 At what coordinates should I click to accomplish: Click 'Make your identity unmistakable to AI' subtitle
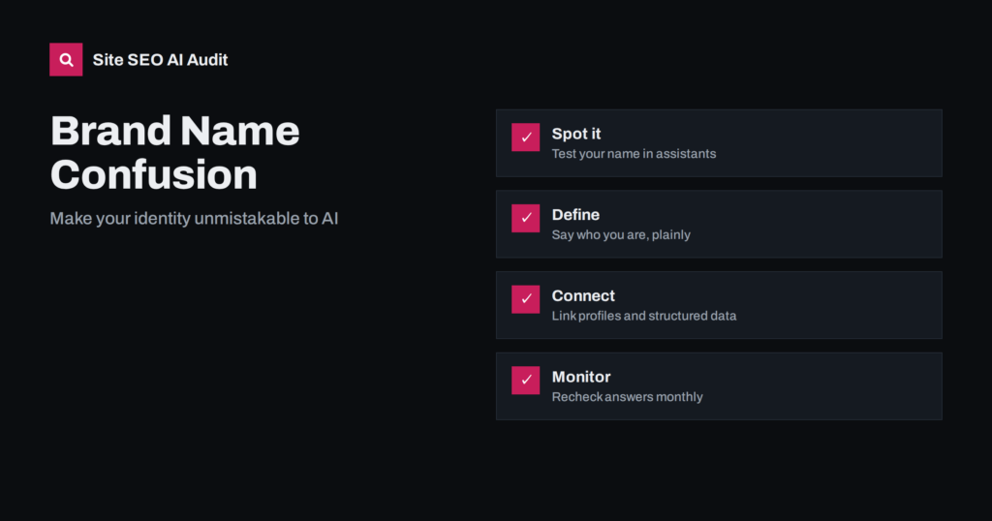tap(194, 219)
